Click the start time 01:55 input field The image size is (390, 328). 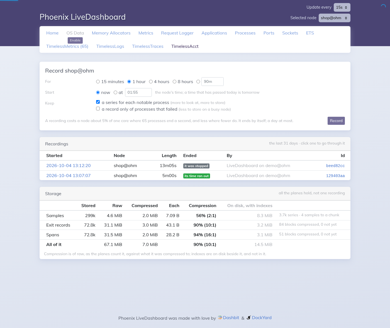tap(138, 93)
